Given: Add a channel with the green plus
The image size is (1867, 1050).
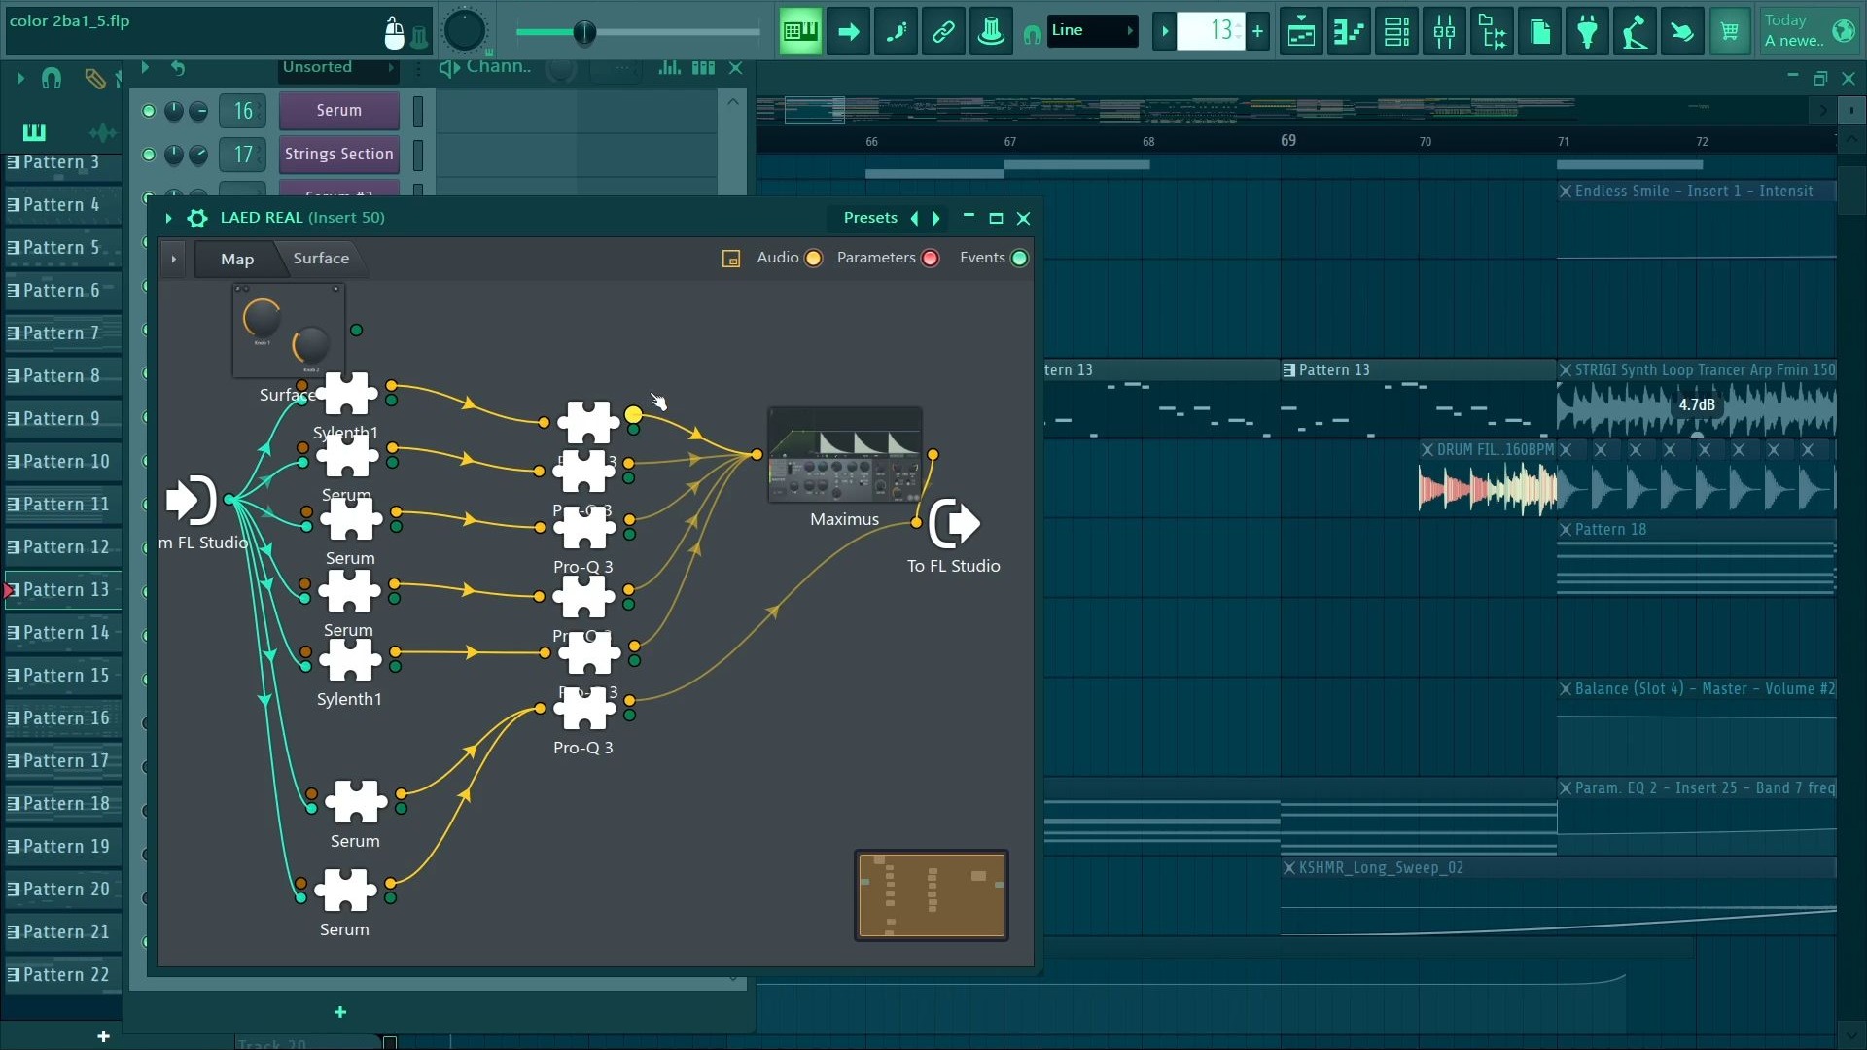Looking at the screenshot, I should [x=340, y=1012].
